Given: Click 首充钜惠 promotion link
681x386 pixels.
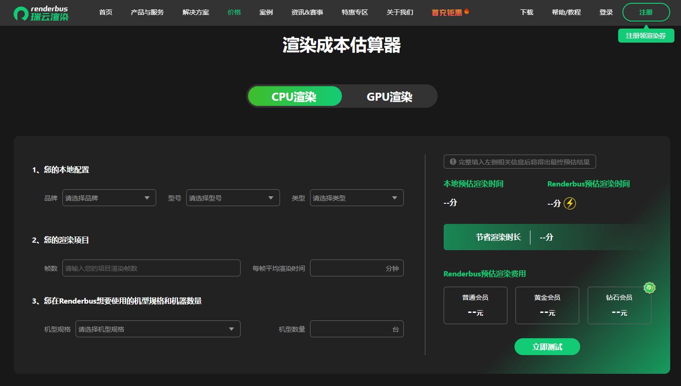Looking at the screenshot, I should click(x=447, y=12).
